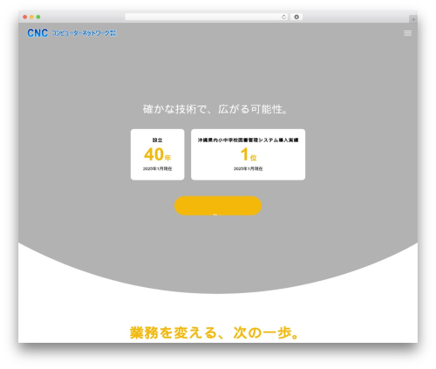Close the window with the red button
Screen dimensions: 436x369
click(25, 17)
